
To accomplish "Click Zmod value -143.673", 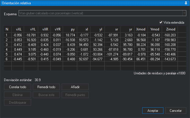I will pyautogui.click(x=170, y=59).
